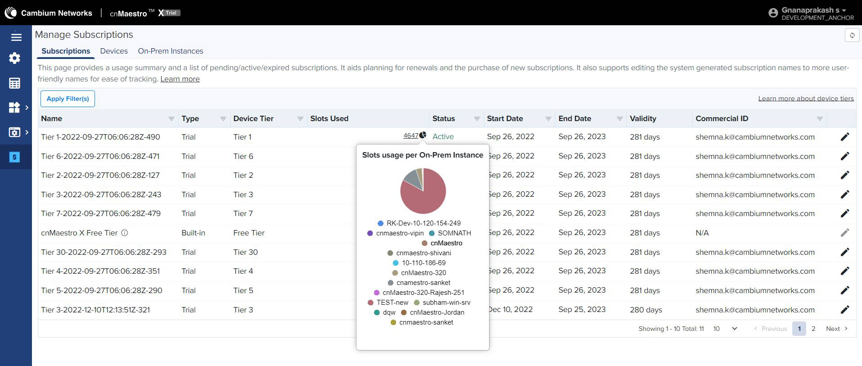This screenshot has height=366, width=862.
Task: Open the Commercial ID column filter icon
Action: pos(820,119)
